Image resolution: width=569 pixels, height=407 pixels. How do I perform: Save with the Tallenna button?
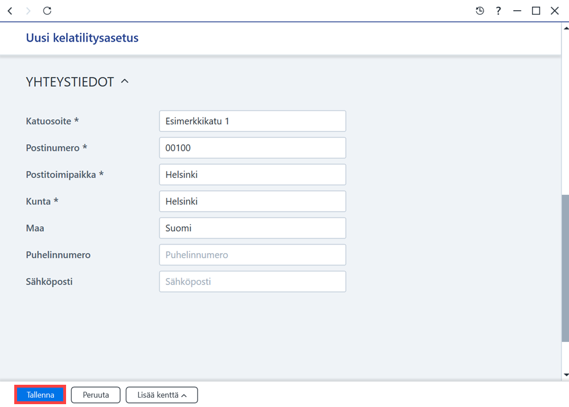(x=40, y=395)
